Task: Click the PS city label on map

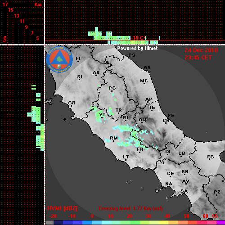Action: tap(132, 55)
